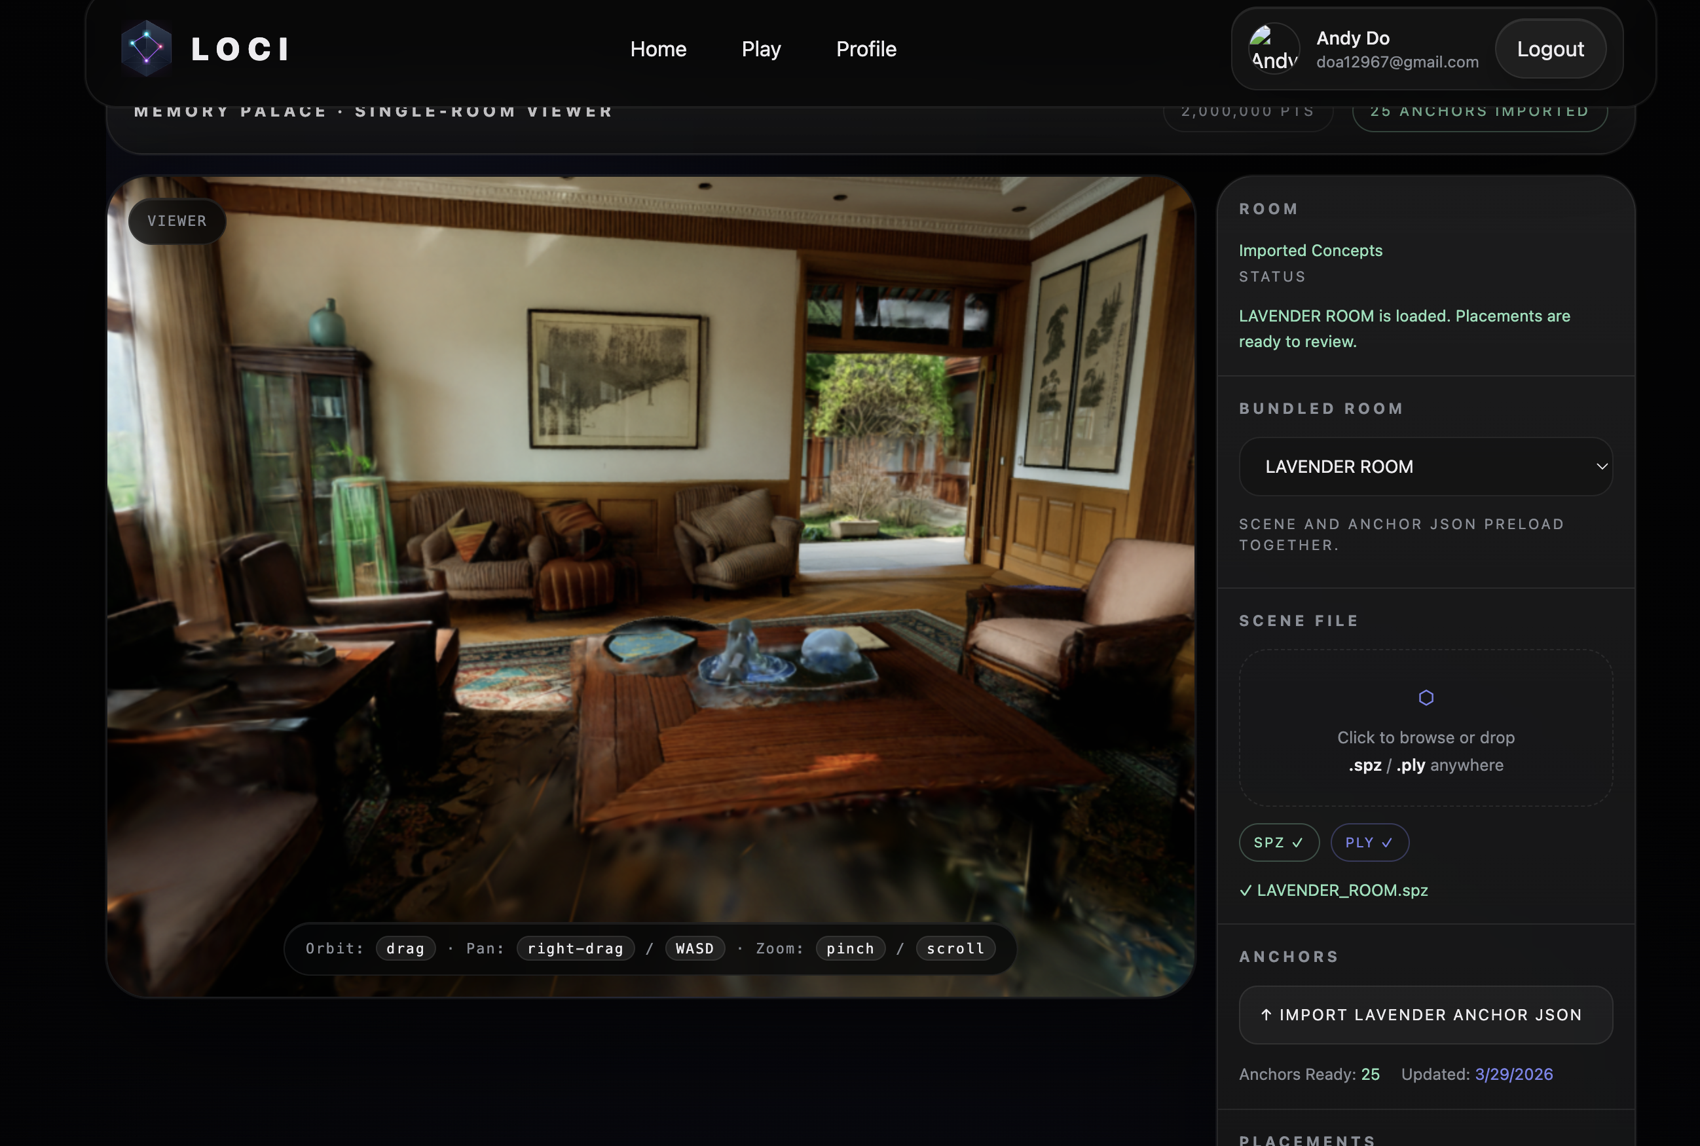Click Import Lavender Anchor JSON button
The width and height of the screenshot is (1700, 1146).
click(x=1425, y=1014)
